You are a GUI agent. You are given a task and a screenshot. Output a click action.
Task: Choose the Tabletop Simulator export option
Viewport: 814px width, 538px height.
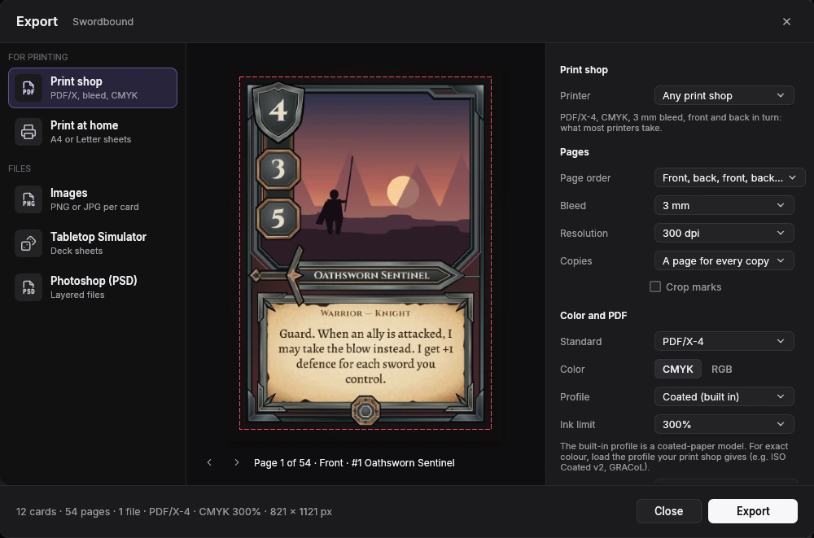(x=93, y=243)
